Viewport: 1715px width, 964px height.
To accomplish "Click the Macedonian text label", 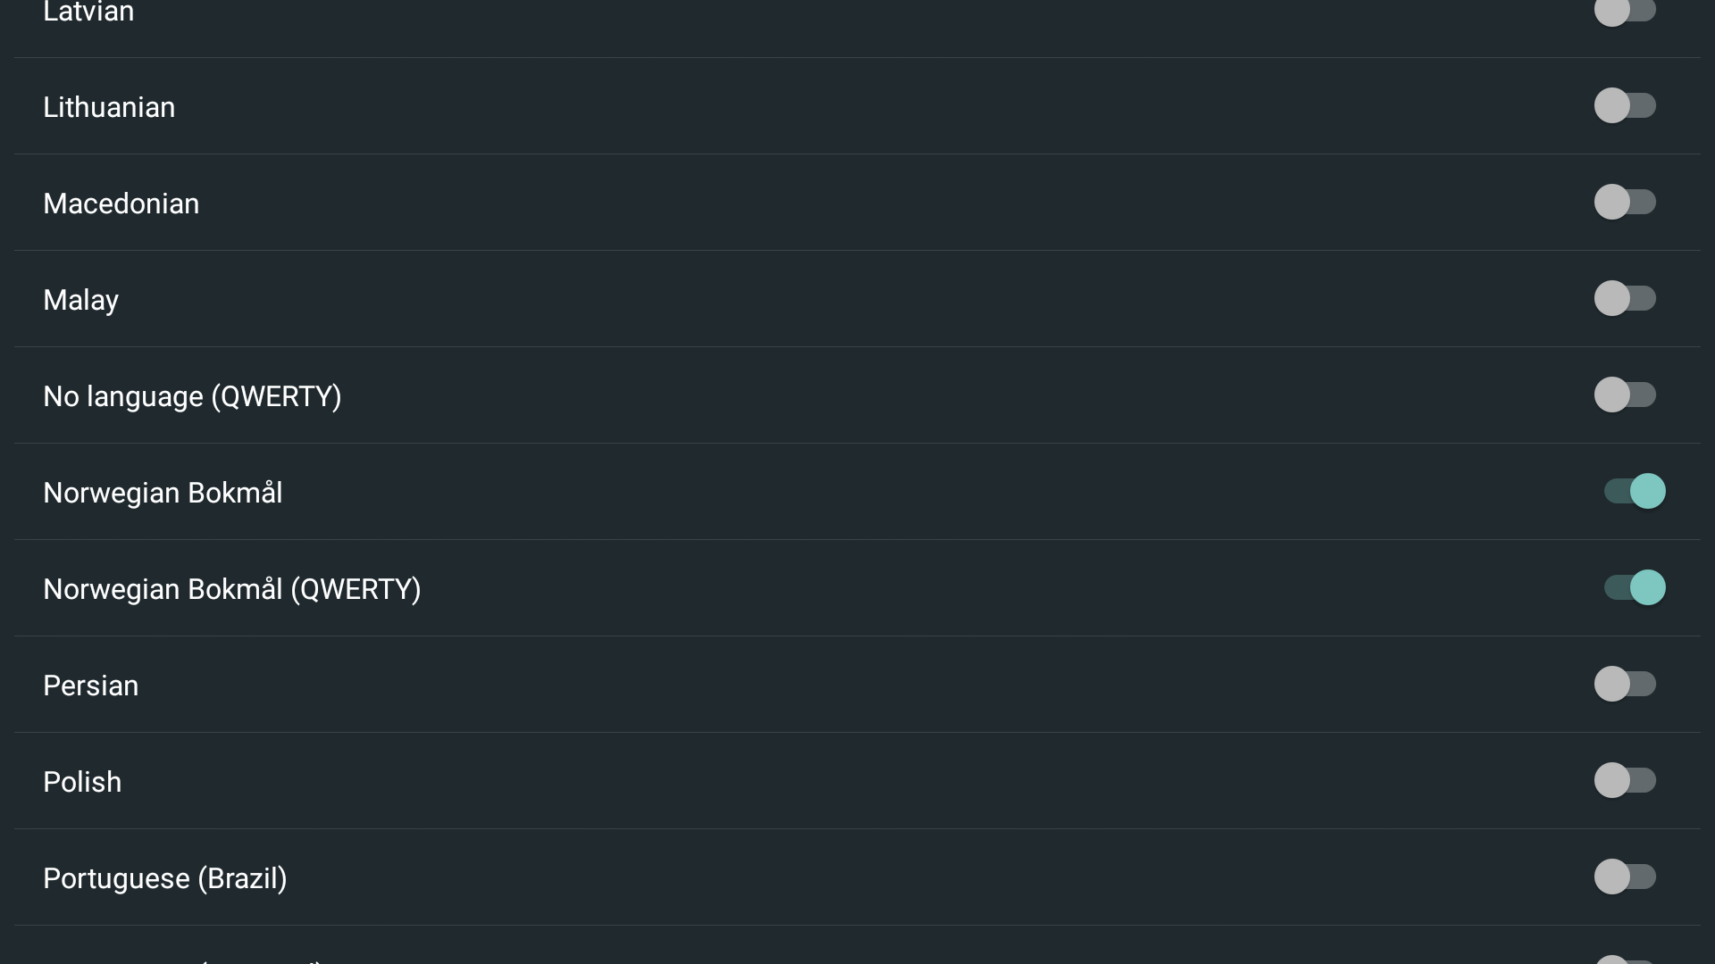I will point(121,204).
